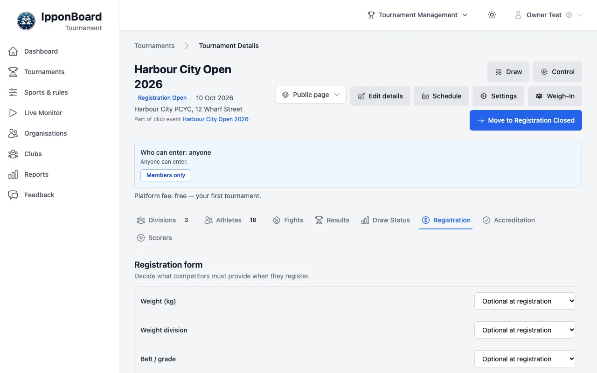The width and height of the screenshot is (597, 373).
Task: Switch to the Divisions tab
Action: point(162,220)
